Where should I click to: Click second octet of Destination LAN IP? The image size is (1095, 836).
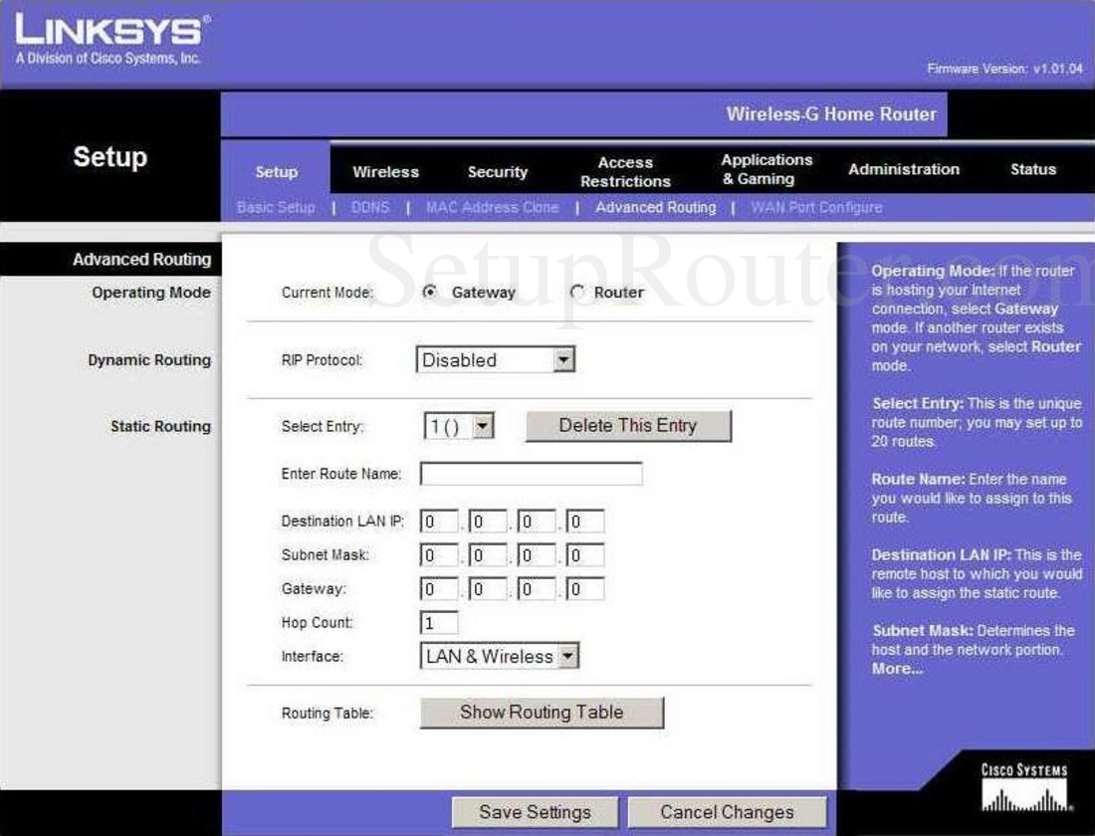[488, 522]
